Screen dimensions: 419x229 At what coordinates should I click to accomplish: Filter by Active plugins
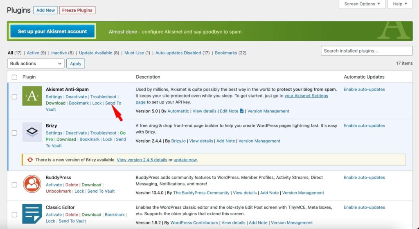33,53
